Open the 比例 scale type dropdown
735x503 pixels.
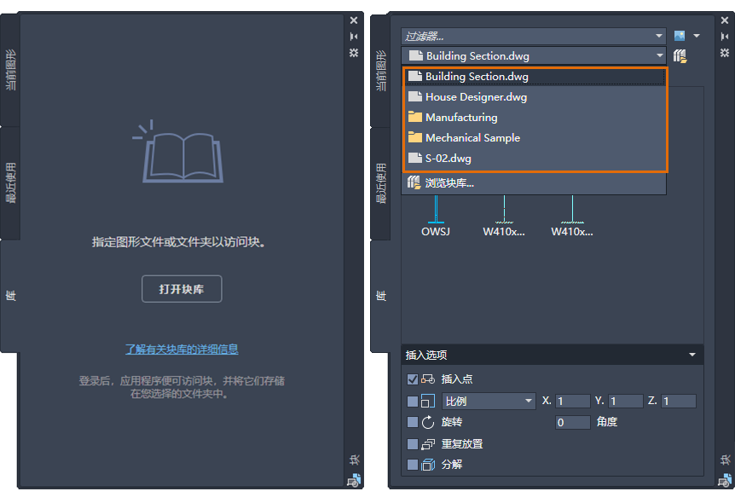click(x=489, y=402)
